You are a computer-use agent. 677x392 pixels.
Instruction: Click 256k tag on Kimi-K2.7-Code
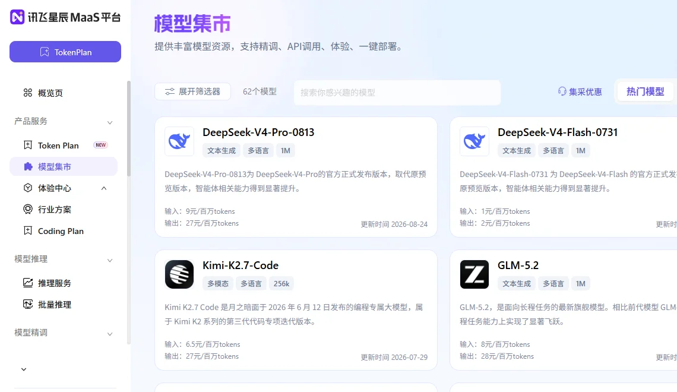[x=281, y=284]
